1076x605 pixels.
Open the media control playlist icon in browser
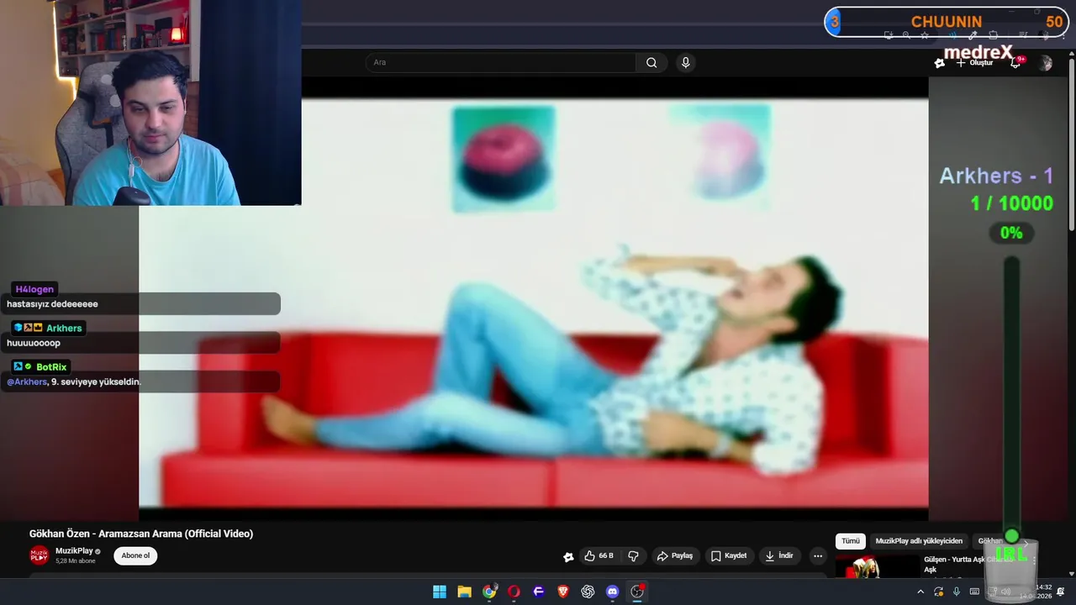click(1023, 35)
